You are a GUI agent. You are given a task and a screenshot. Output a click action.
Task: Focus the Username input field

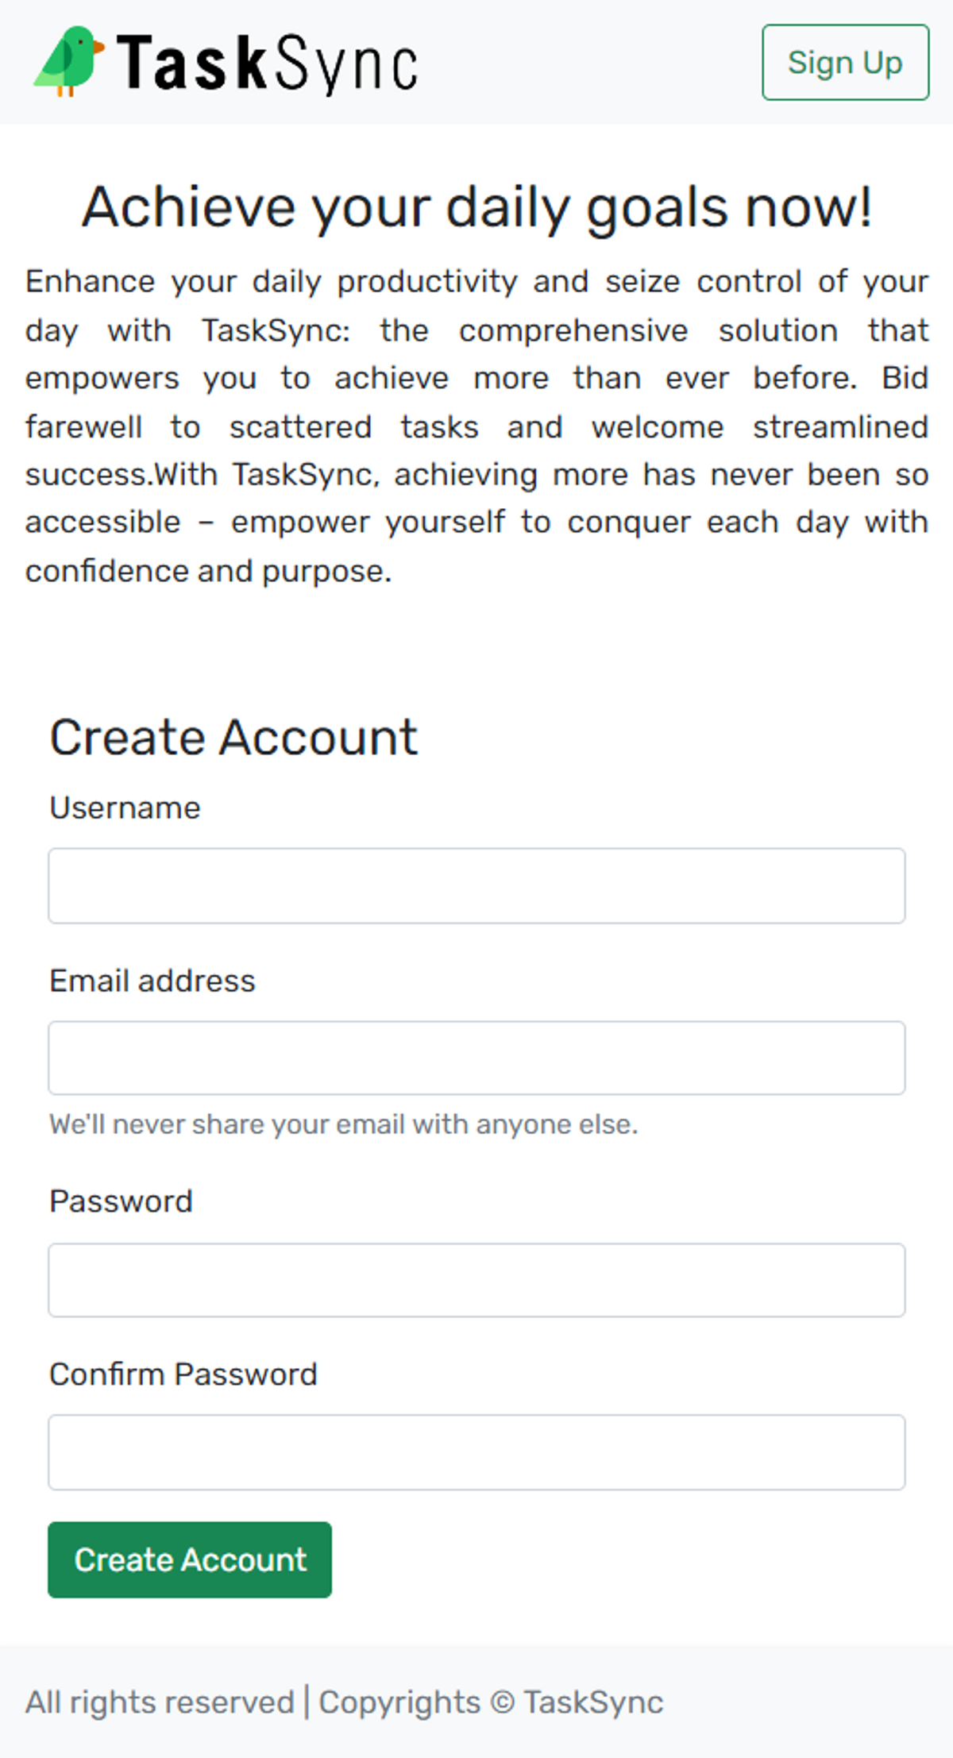tap(476, 885)
